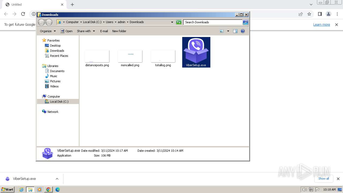
Task: Open the Windows Start menu
Action: coord(8,190)
